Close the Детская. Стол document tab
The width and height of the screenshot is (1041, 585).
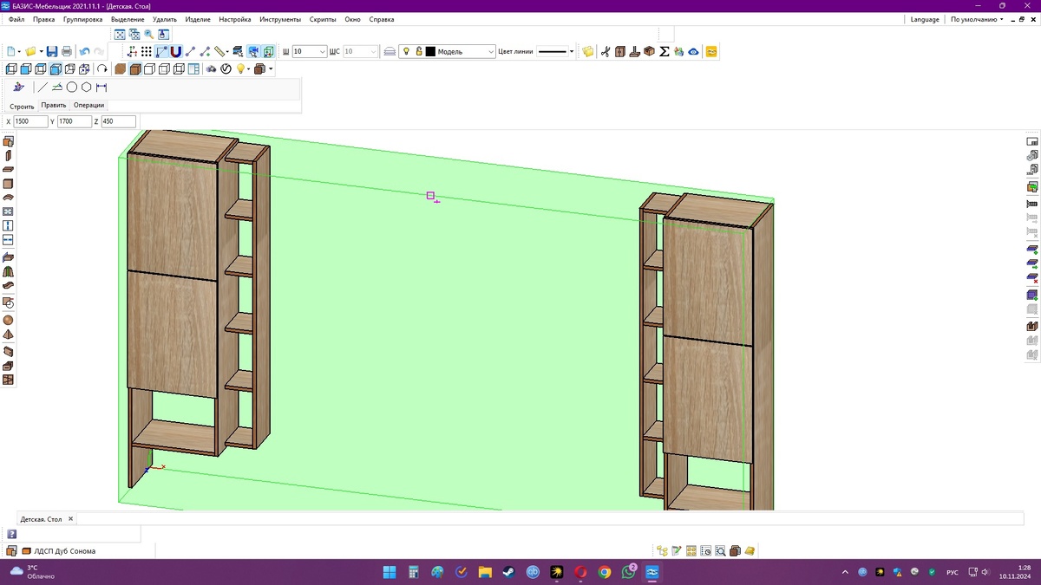click(x=71, y=519)
